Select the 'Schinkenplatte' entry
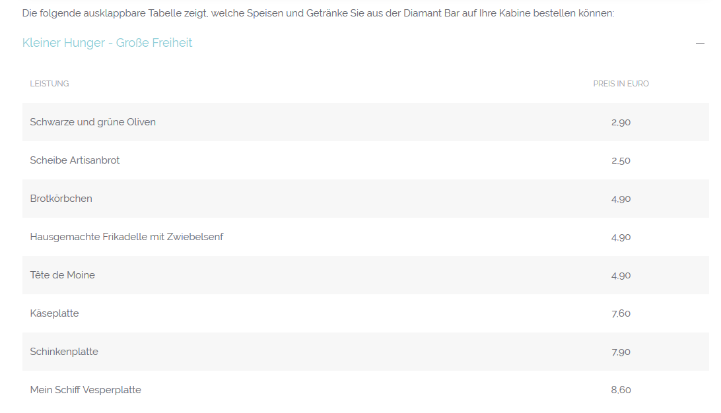 point(64,352)
